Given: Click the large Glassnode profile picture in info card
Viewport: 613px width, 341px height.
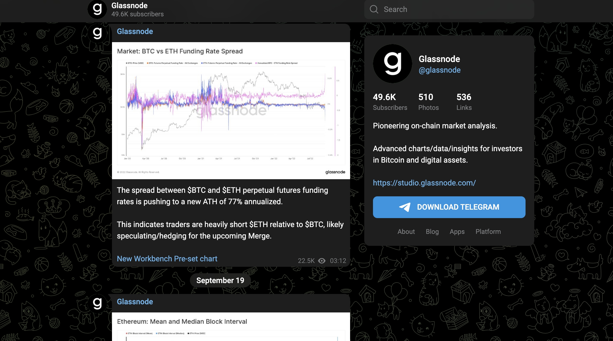Looking at the screenshot, I should (x=392, y=64).
